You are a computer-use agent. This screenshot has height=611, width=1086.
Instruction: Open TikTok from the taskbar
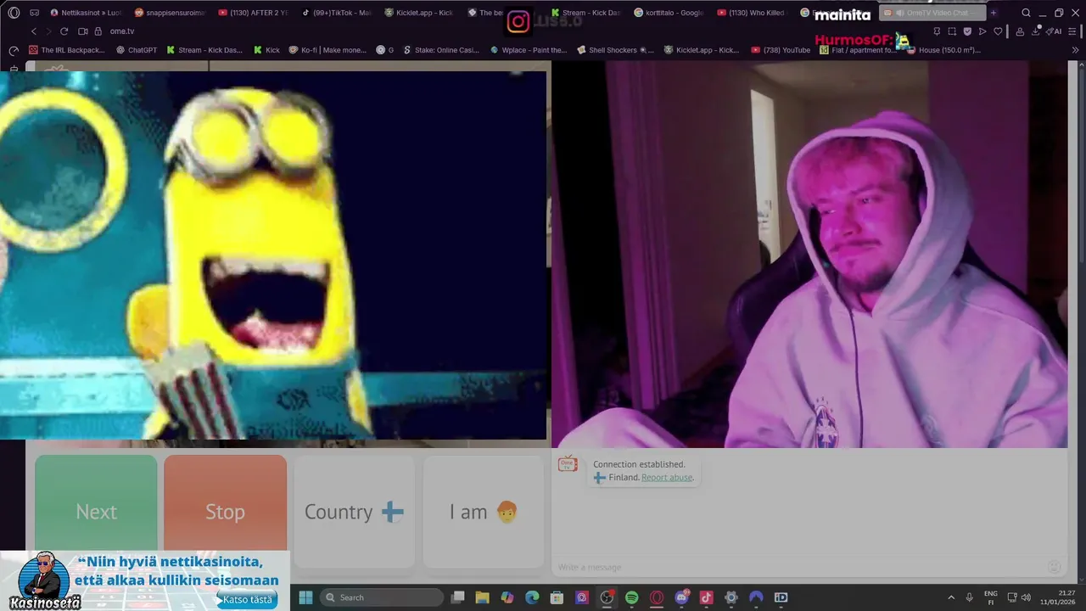pos(706,597)
